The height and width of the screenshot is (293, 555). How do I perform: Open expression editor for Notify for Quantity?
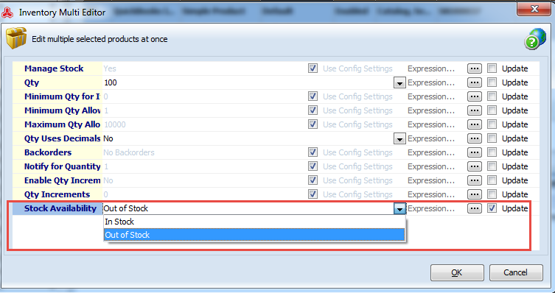[x=475, y=166]
